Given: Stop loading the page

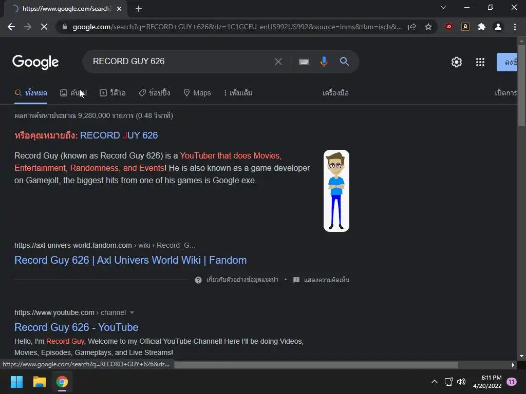Looking at the screenshot, I should tap(44, 27).
